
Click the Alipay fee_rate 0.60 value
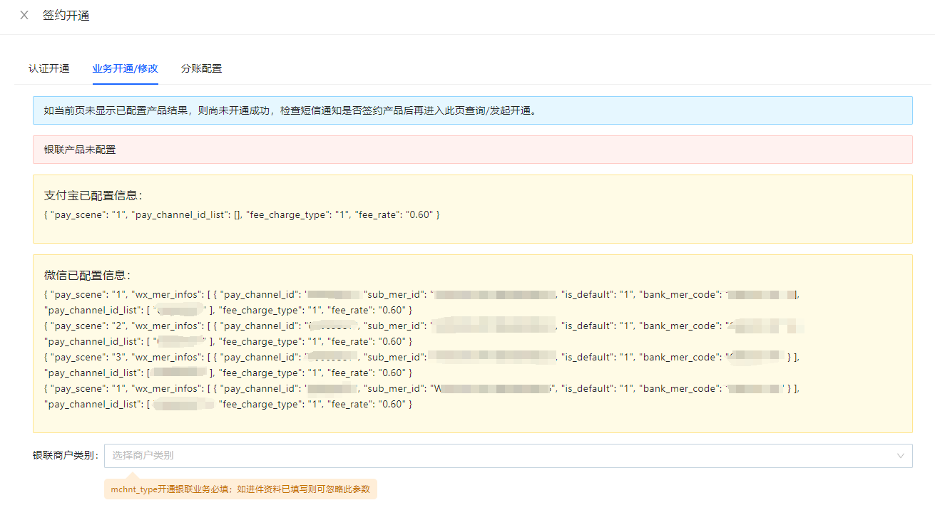point(419,214)
